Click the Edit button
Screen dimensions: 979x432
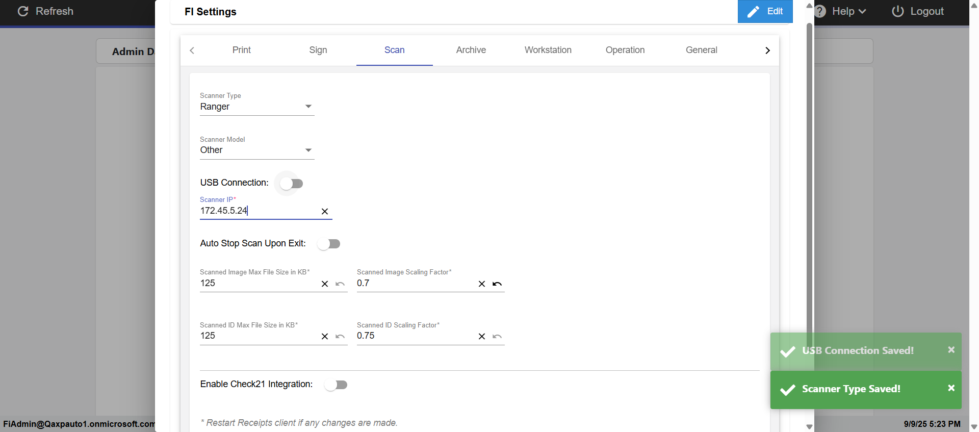(765, 11)
